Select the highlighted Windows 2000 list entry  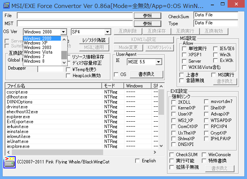[x=42, y=38]
